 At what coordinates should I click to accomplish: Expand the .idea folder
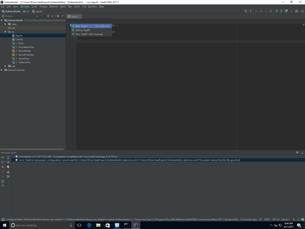click(x=5, y=24)
